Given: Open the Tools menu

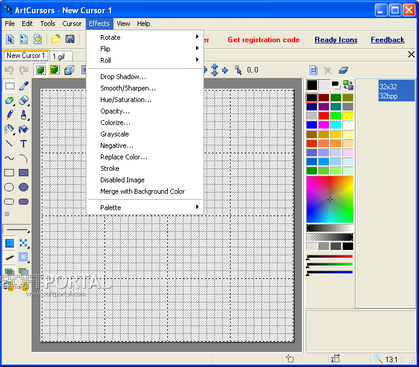Looking at the screenshot, I should pyautogui.click(x=48, y=24).
